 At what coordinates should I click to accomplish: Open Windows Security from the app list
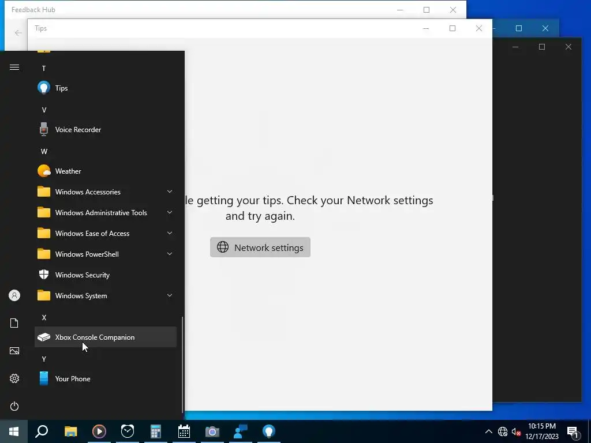coord(106,275)
